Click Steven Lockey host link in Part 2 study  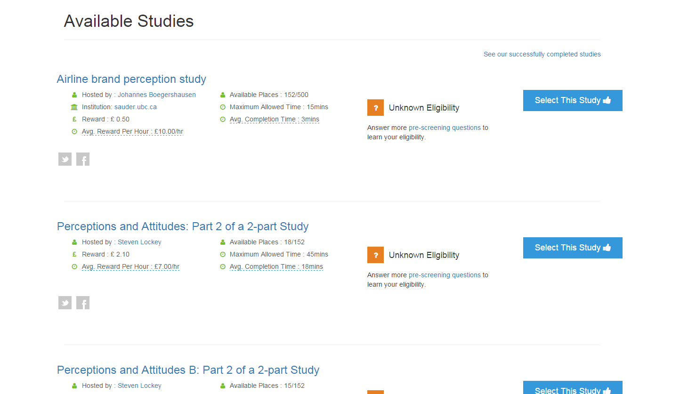tap(139, 242)
